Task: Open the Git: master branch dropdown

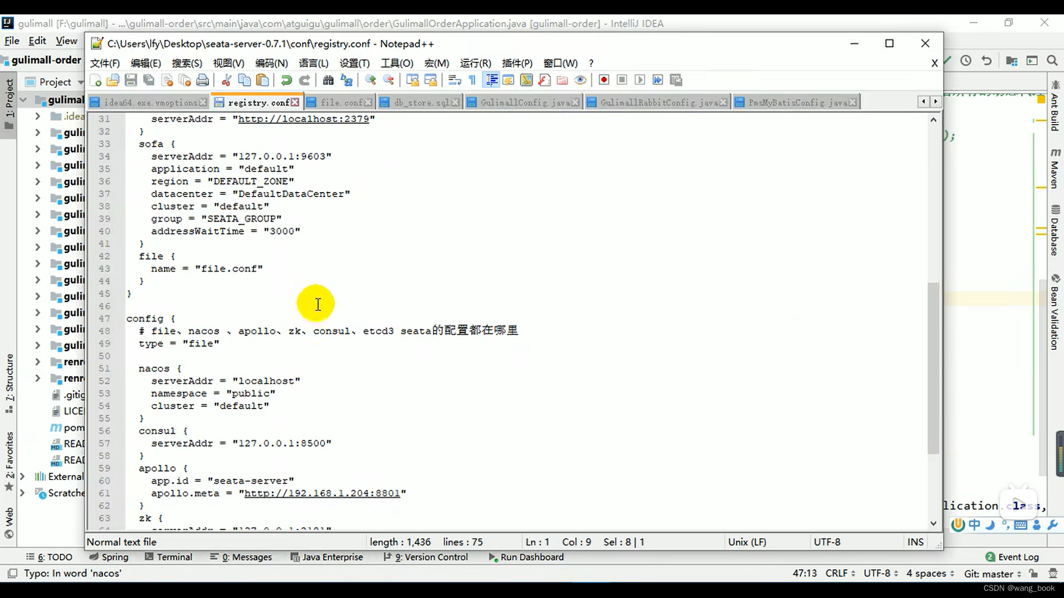Action: coord(993,574)
